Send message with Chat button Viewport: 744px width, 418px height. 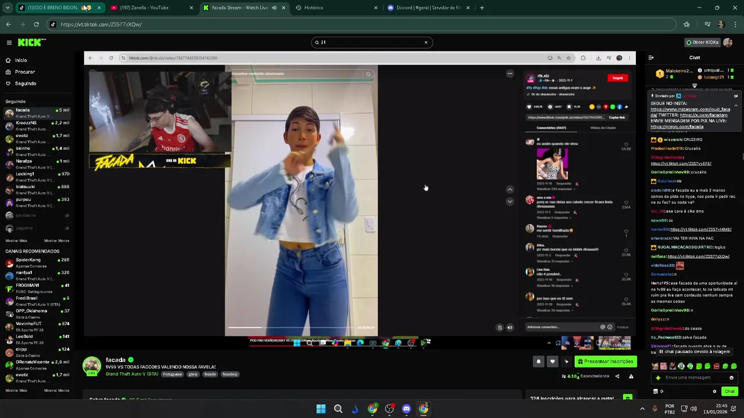729,391
